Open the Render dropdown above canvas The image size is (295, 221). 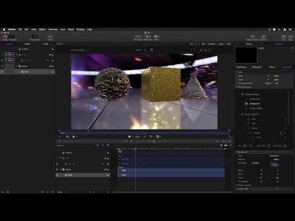[x=212, y=44]
